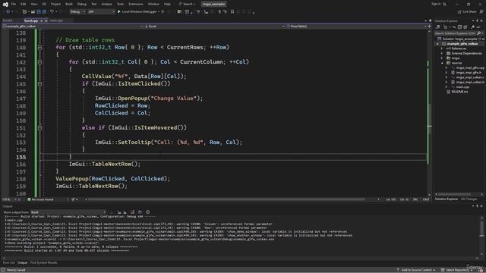Open the Project menu

click(55, 4)
